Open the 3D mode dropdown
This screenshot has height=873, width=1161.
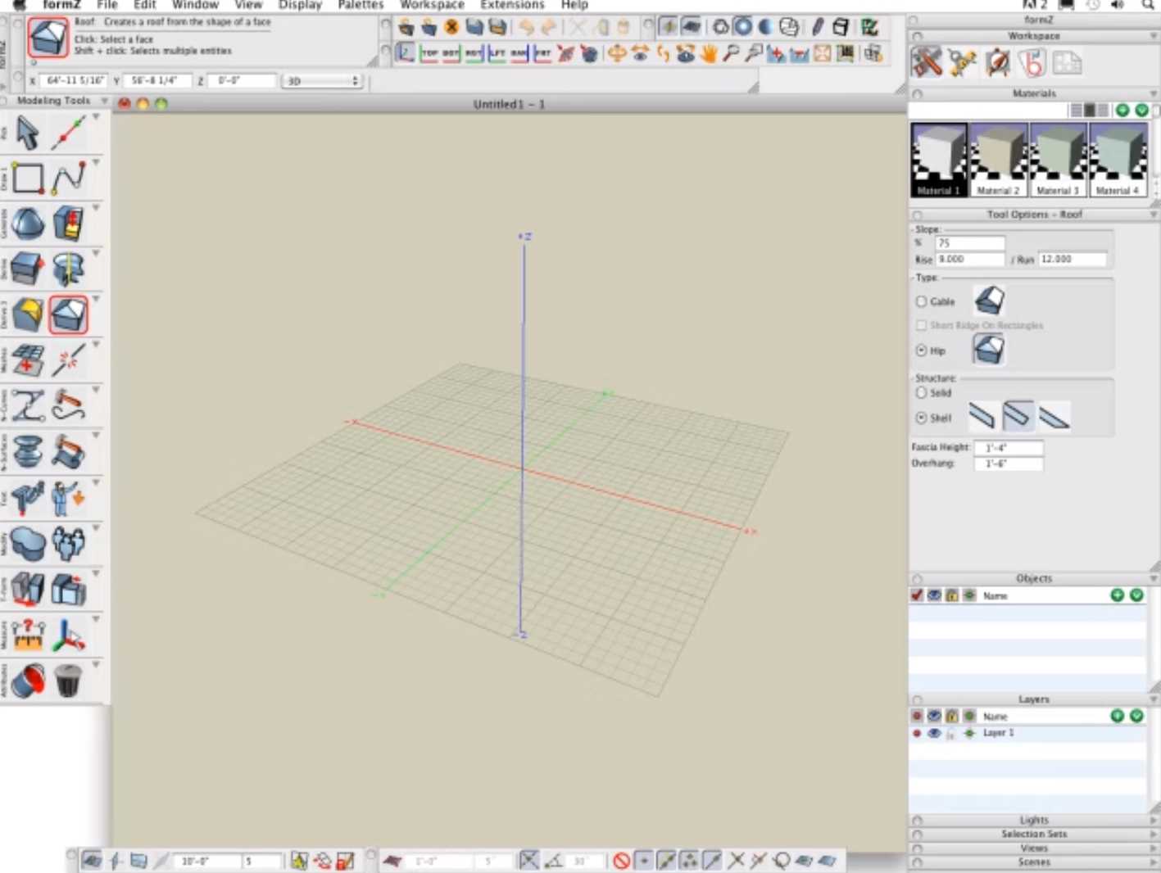(x=322, y=81)
